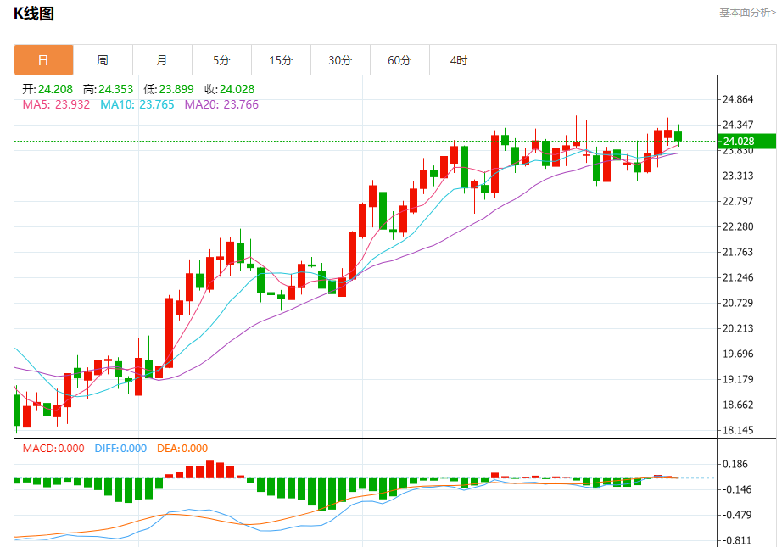
Task: Open the 30分 interval tab
Action: click(x=340, y=60)
